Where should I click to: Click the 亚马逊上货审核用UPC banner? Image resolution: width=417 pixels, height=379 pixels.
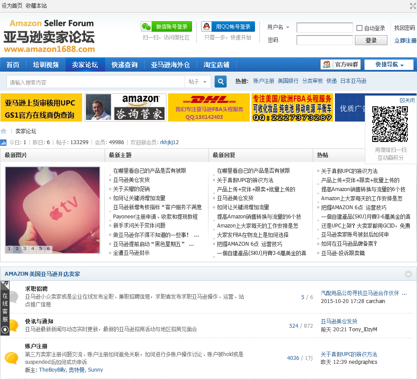[x=41, y=107]
